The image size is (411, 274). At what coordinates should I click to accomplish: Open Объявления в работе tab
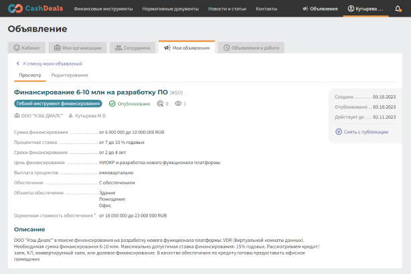pos(252,48)
